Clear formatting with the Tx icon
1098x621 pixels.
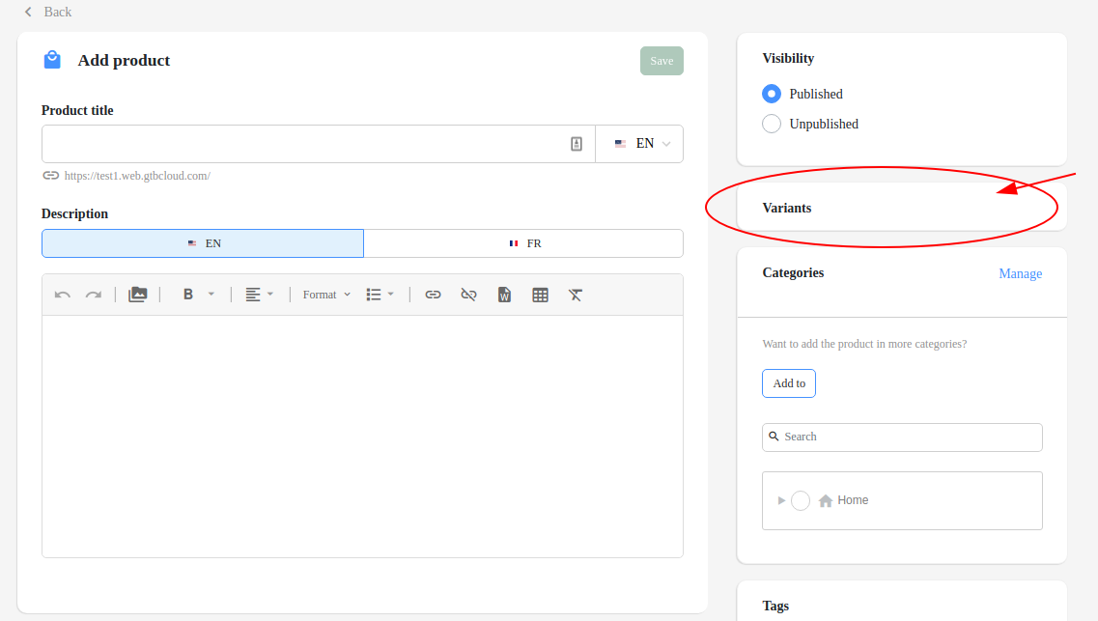(x=576, y=295)
